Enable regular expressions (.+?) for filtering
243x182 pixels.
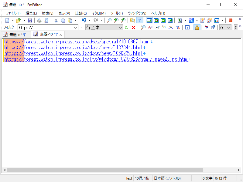(x=156, y=27)
